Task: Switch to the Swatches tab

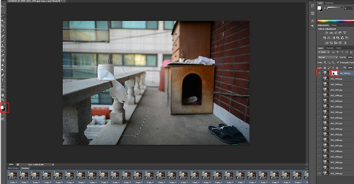Action: pos(329,3)
